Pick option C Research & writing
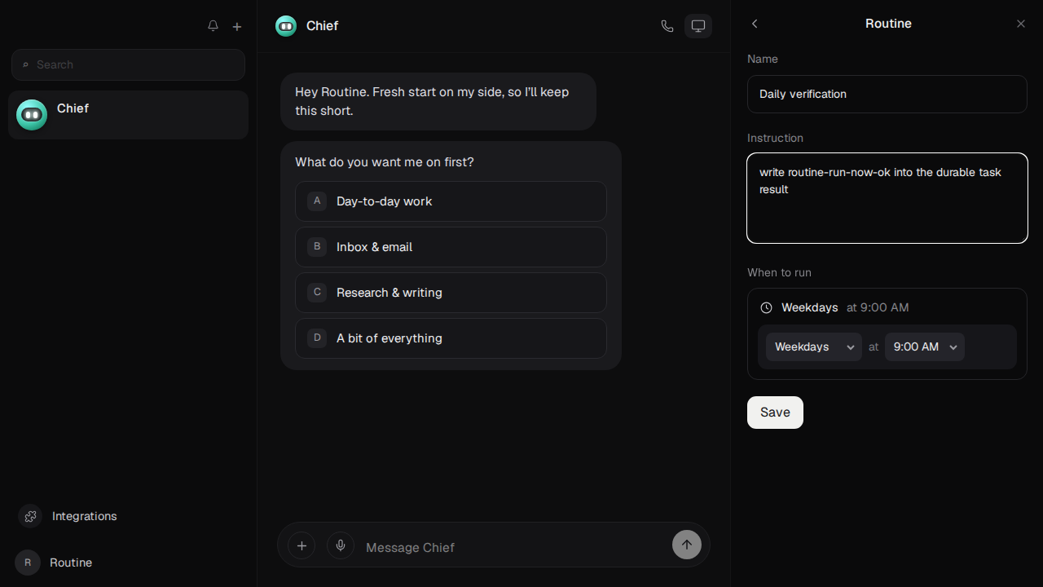 pos(451,293)
